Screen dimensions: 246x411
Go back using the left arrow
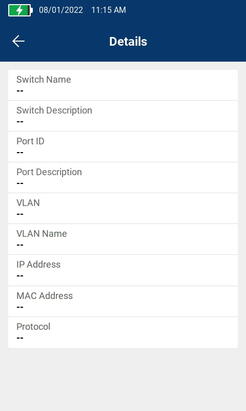point(18,42)
